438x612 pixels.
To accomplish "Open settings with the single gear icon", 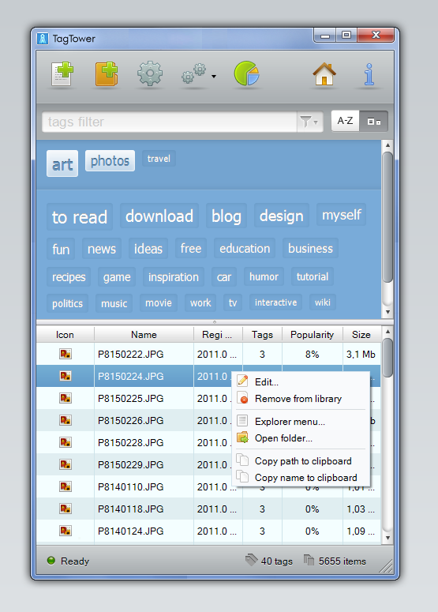I will 150,73.
